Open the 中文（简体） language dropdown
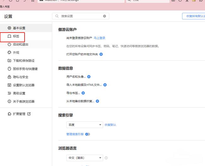Viewport: 205px width, 166px height. point(85,158)
